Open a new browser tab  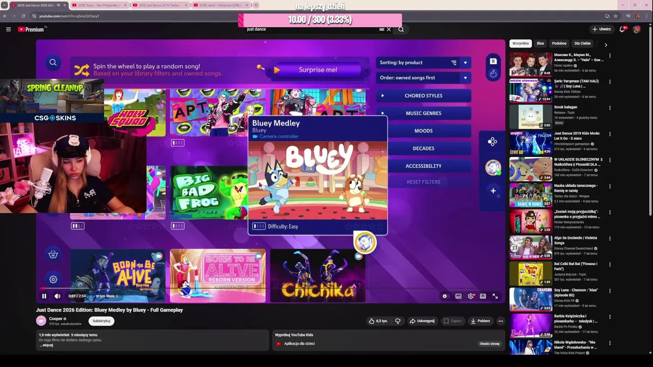point(256,5)
